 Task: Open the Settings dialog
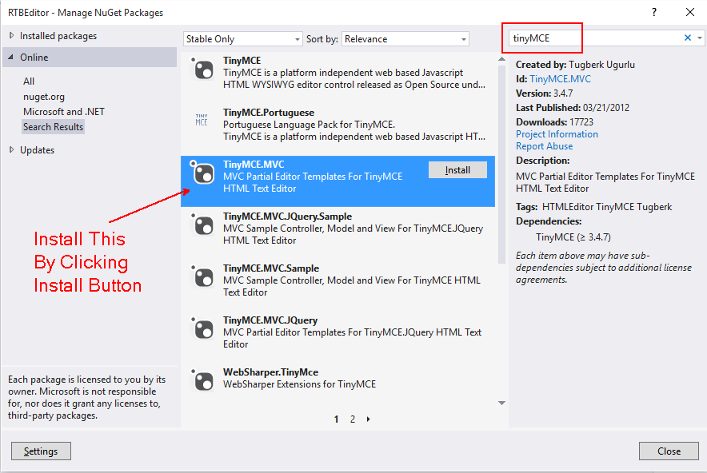click(x=41, y=451)
